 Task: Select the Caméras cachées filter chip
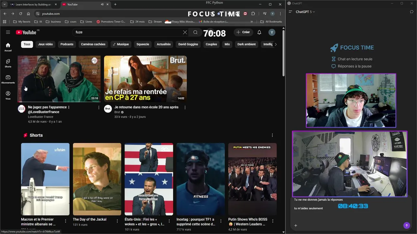click(93, 44)
